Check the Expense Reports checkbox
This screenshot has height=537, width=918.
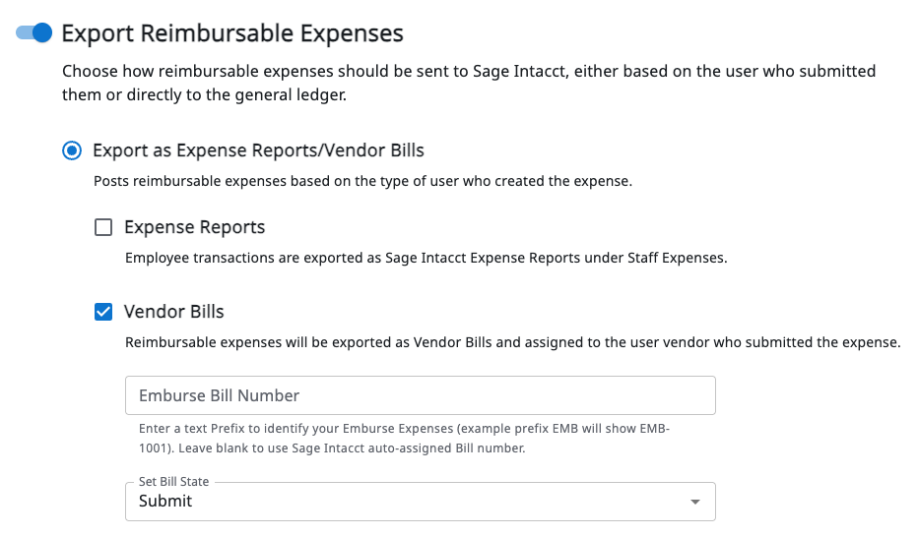[x=102, y=228]
